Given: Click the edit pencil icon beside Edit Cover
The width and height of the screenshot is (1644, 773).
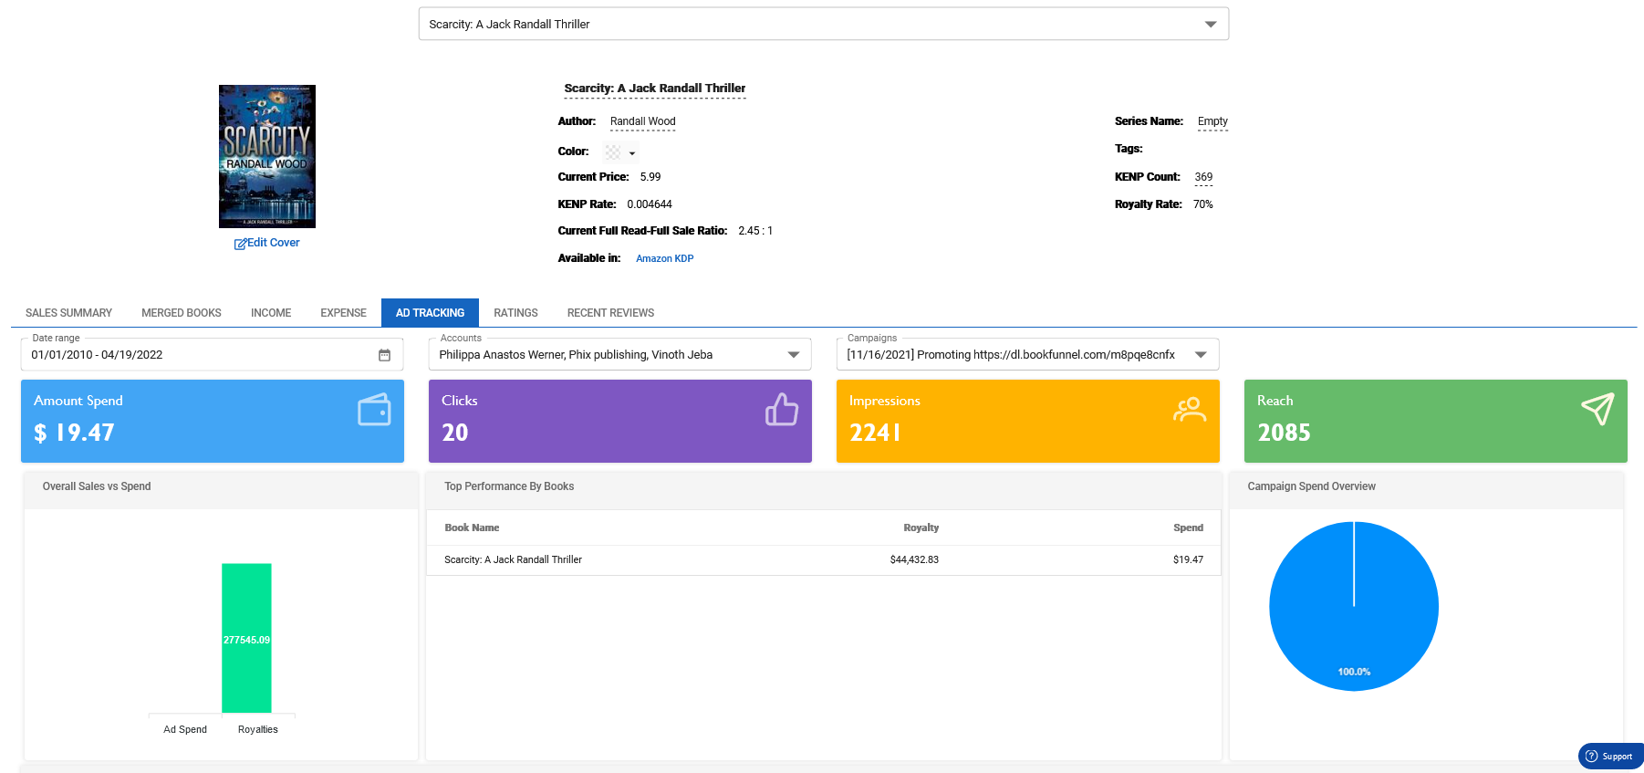Looking at the screenshot, I should pyautogui.click(x=240, y=244).
